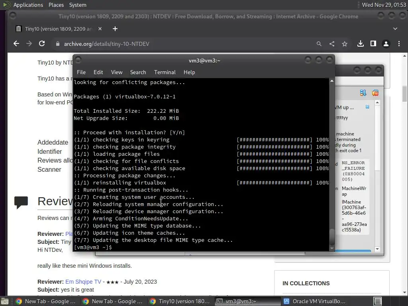The height and width of the screenshot is (306, 408).
Task: Open the System menu in top panel
Action: point(78,5)
